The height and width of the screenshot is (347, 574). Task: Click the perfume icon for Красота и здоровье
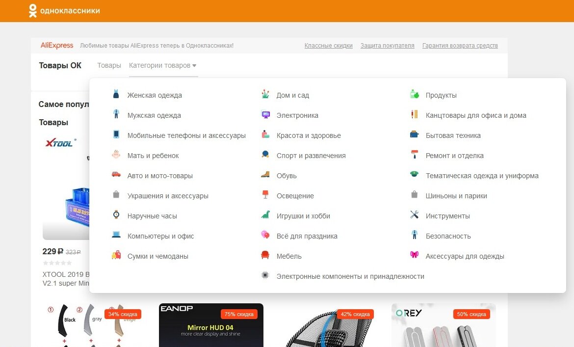[265, 134]
